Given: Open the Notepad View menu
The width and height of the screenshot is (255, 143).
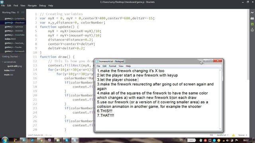Looking at the screenshot, I should point(121,66).
